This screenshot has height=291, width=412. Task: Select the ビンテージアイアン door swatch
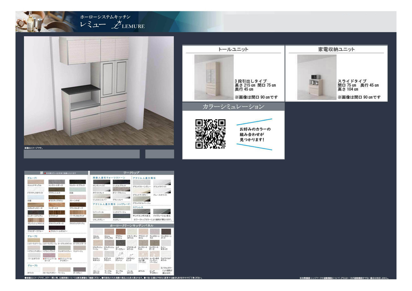click(36, 212)
